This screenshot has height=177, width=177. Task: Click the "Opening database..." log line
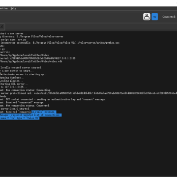pyautogui.click(x=12, y=78)
